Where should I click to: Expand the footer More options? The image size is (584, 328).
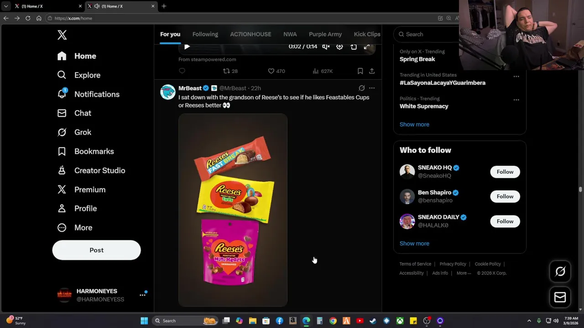tap(464, 273)
